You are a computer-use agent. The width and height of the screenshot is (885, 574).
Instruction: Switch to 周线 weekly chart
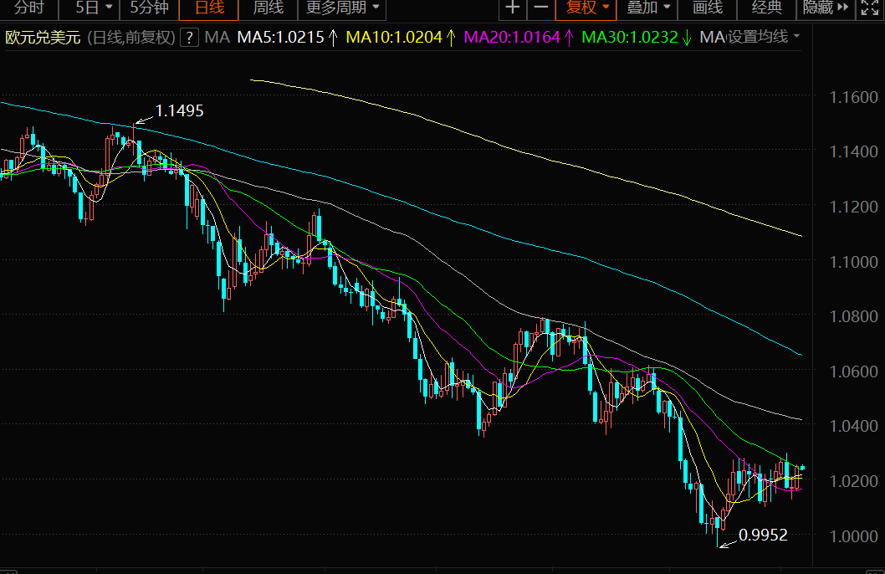(269, 8)
